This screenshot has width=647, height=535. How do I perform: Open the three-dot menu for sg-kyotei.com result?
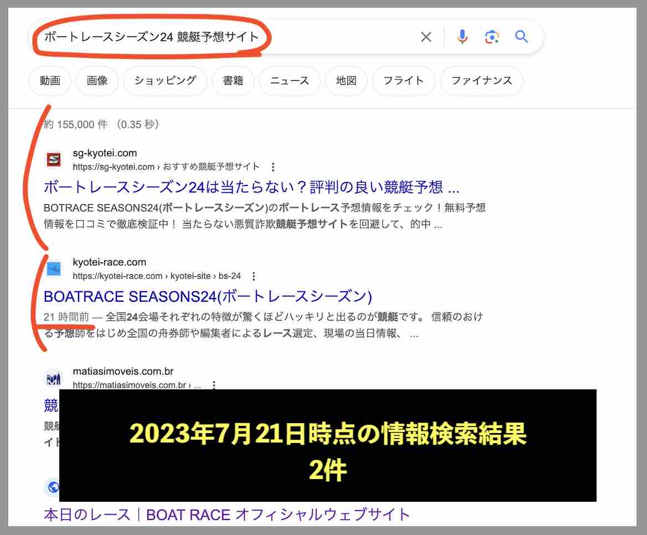274,167
